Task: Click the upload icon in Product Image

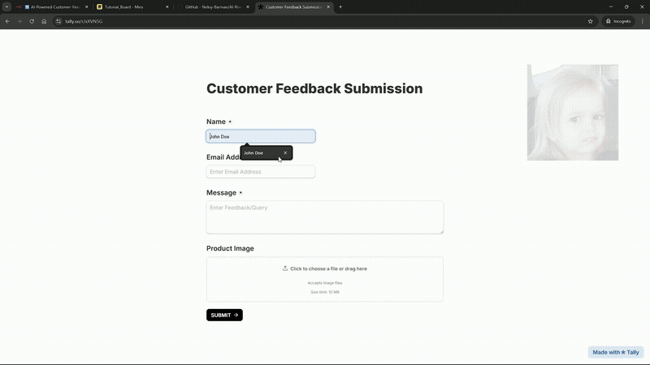Action: click(285, 268)
